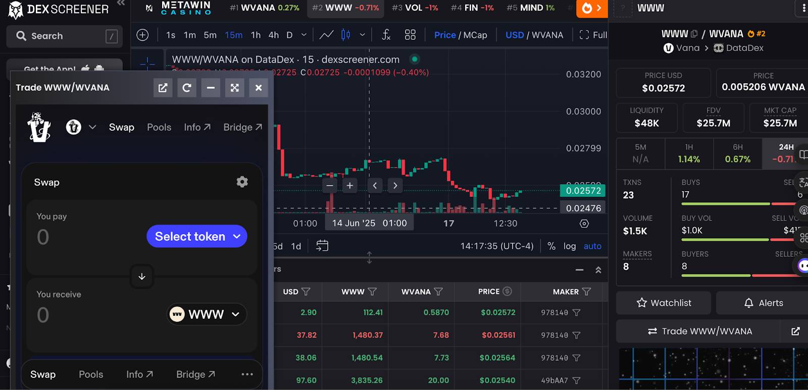808x390 pixels.
Task: Open Trade panel in new window
Action: [x=163, y=88]
